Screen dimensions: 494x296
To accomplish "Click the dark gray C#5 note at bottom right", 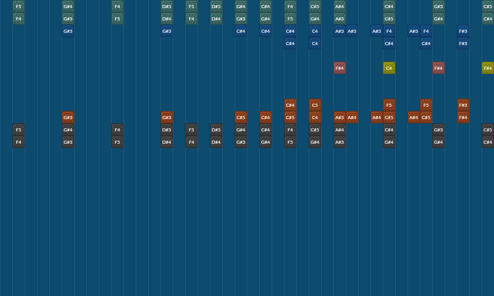I will tap(487, 129).
